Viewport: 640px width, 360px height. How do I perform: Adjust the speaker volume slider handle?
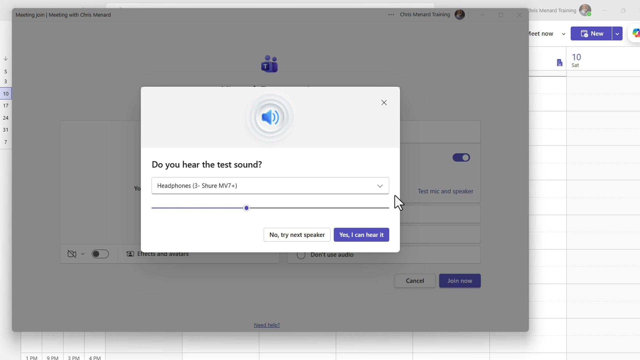246,208
